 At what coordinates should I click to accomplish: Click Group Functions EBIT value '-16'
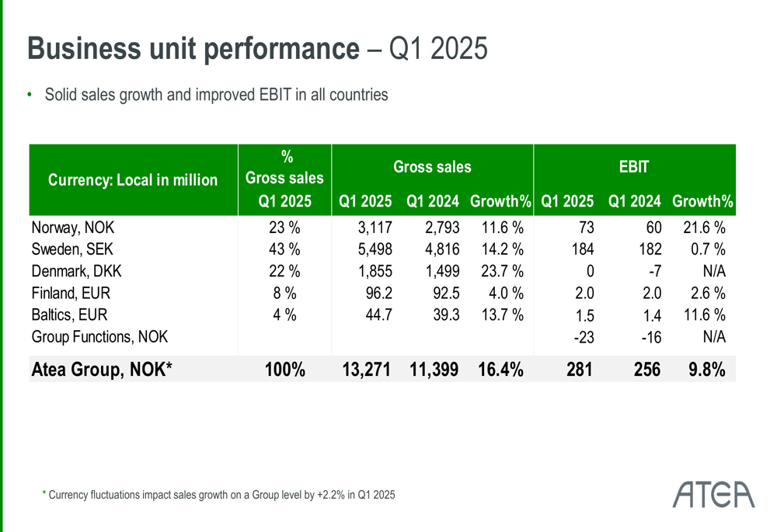[x=651, y=337]
